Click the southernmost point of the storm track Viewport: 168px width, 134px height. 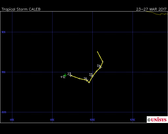[x=89, y=82]
